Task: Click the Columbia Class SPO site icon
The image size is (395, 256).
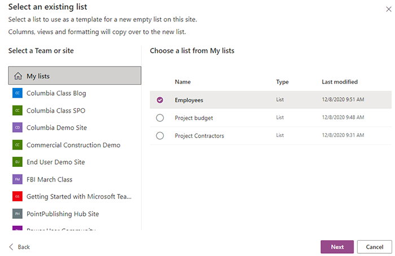Action: coord(17,111)
